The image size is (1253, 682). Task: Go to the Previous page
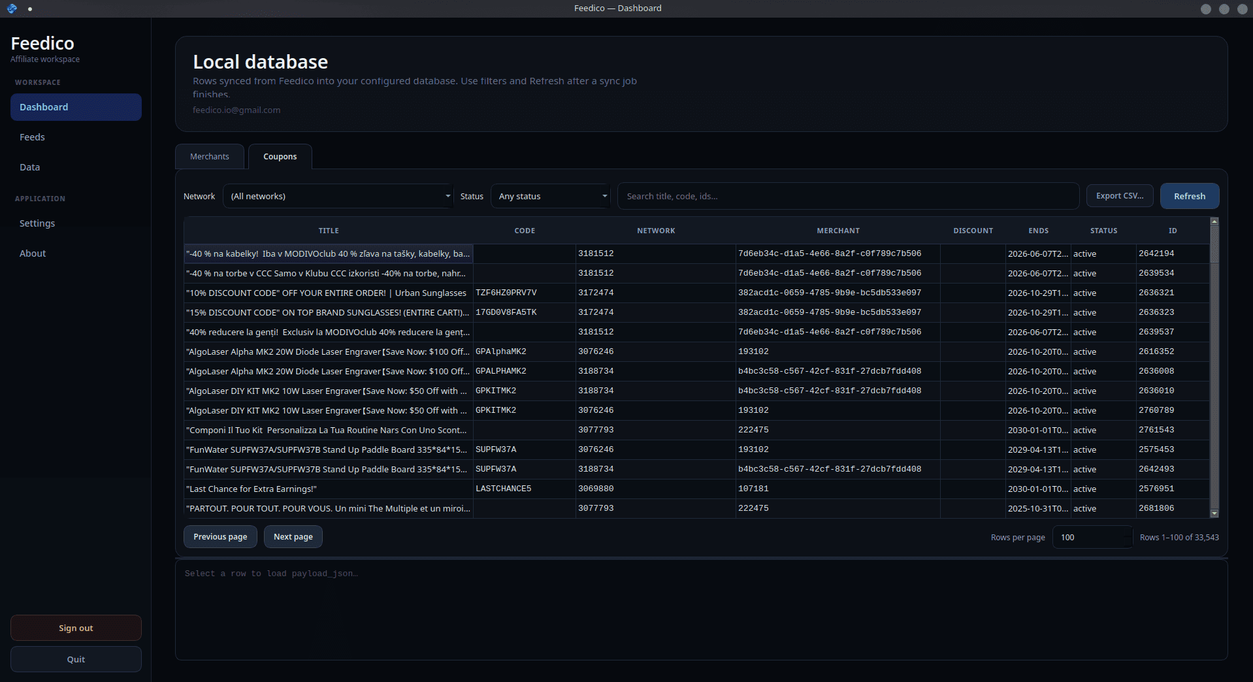pos(220,537)
